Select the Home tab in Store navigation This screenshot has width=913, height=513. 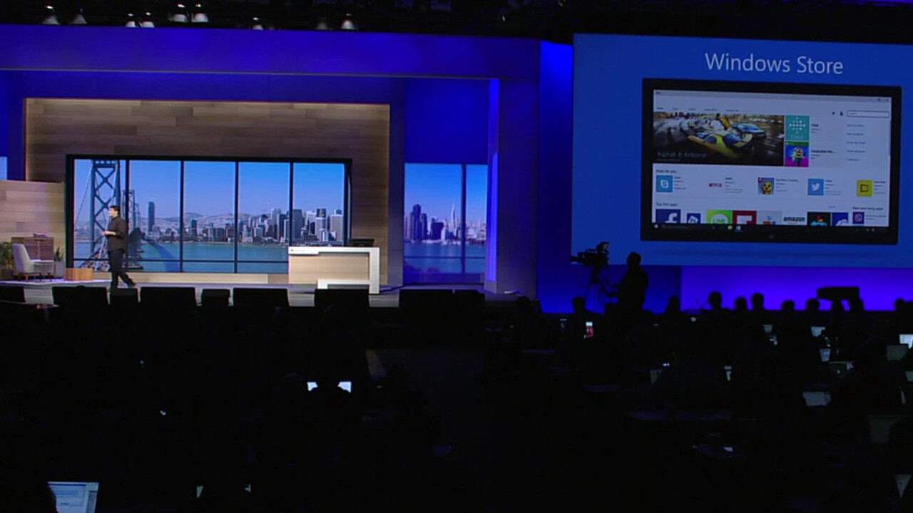(x=660, y=109)
